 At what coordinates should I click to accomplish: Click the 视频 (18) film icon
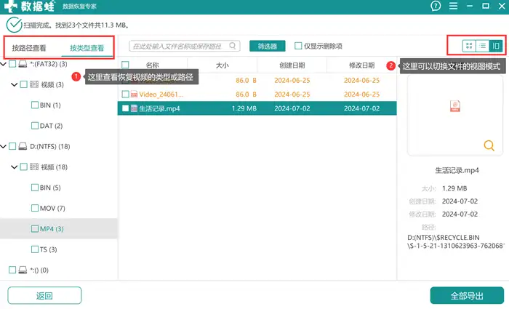(34, 166)
